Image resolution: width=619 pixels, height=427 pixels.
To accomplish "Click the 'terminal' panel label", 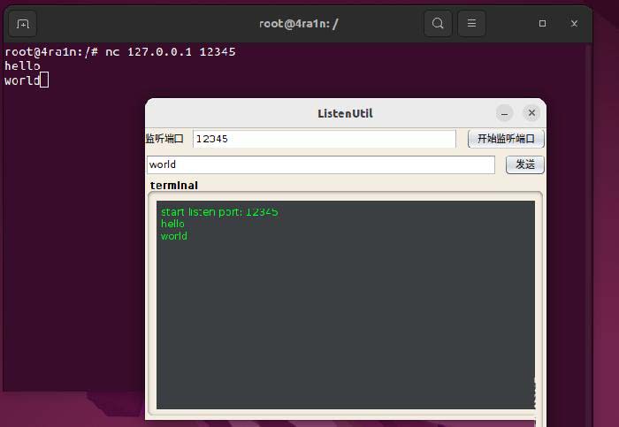I will (173, 186).
